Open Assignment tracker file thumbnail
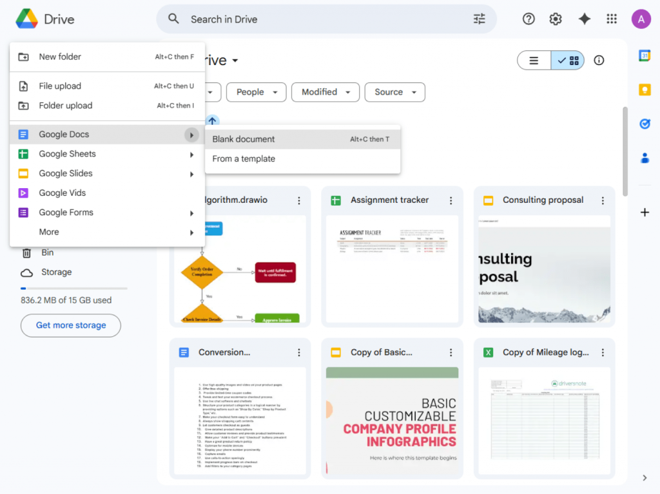660x494 pixels. point(392,269)
